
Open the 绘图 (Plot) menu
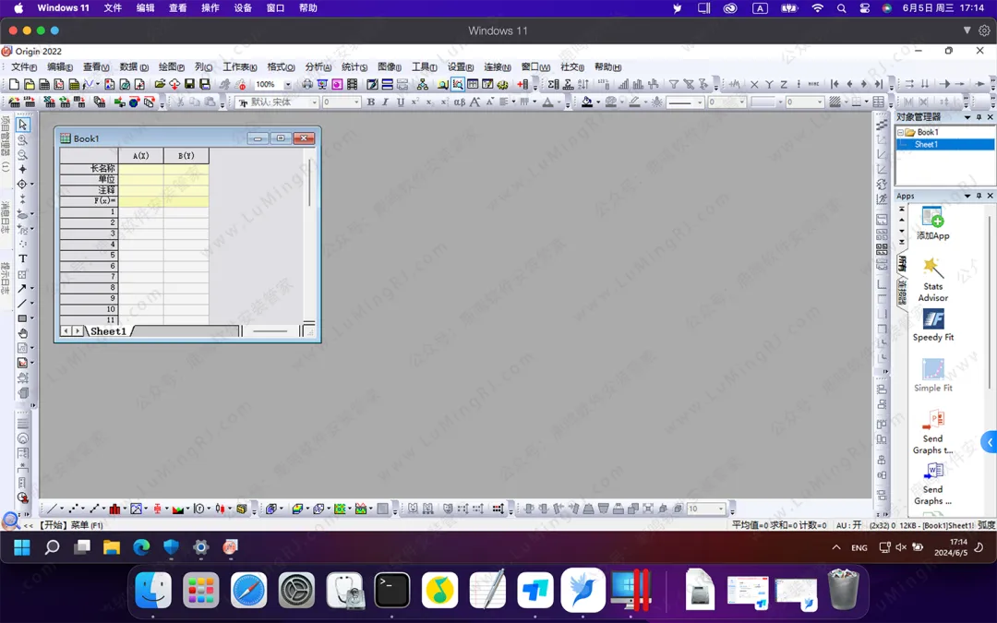coord(171,67)
